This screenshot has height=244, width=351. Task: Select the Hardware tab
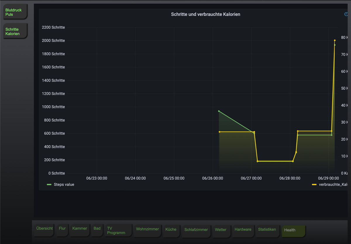point(243,231)
